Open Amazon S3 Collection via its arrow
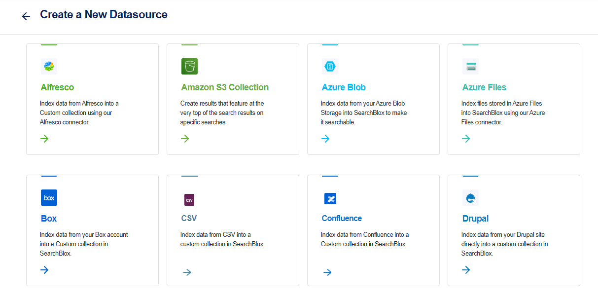The height and width of the screenshot is (299, 598). [x=185, y=139]
